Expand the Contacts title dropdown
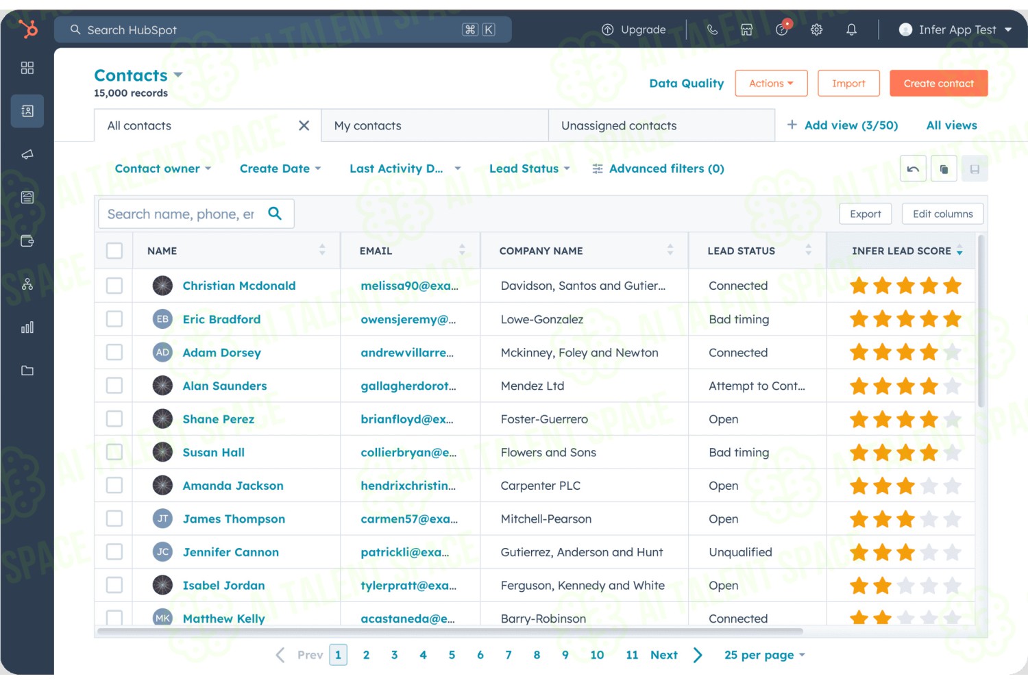The height and width of the screenshot is (685, 1028). (178, 75)
